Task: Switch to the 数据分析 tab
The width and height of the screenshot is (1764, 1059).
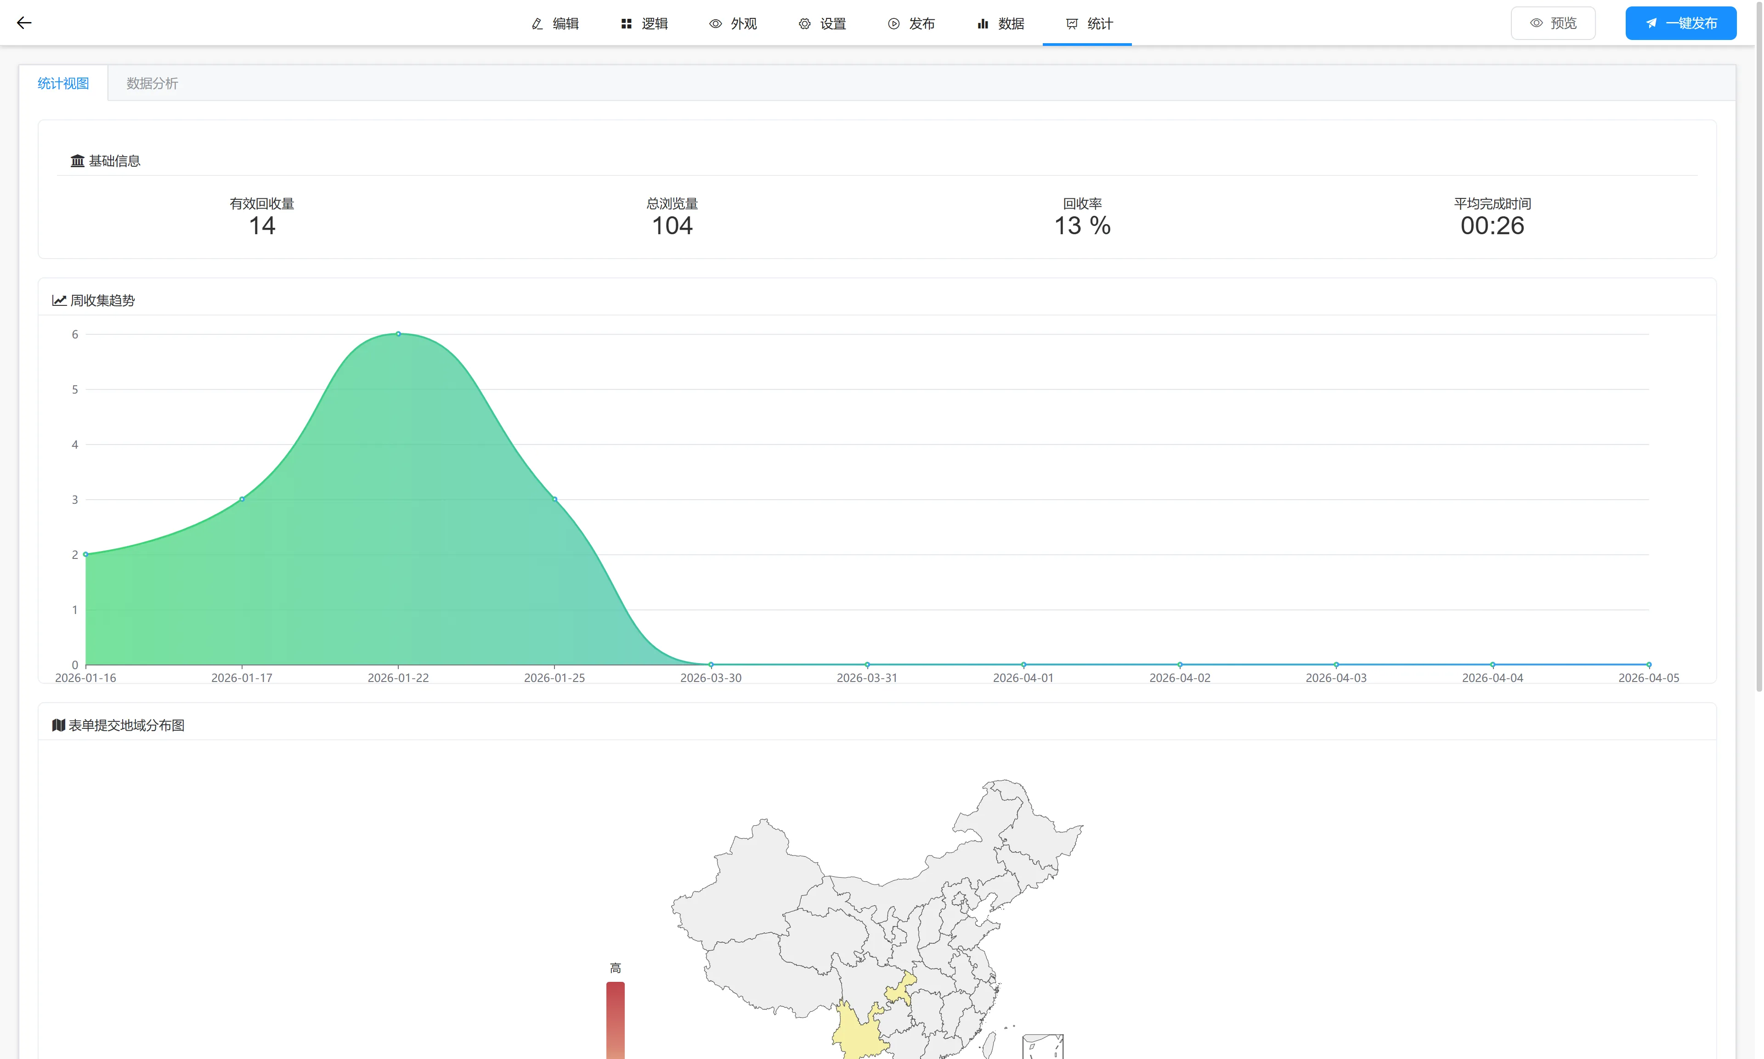Action: 152,84
